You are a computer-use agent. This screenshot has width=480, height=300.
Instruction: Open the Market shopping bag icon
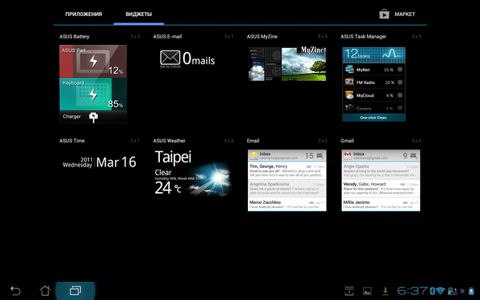[x=384, y=14]
